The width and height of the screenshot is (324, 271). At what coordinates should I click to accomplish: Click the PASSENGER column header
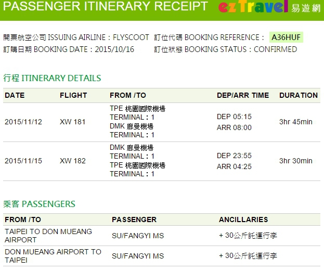(134, 220)
